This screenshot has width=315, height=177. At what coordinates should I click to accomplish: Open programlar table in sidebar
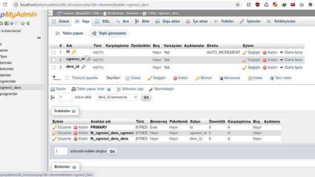(9, 94)
